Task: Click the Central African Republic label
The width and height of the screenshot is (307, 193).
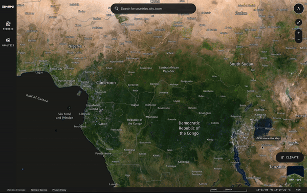Action: [x=169, y=69]
